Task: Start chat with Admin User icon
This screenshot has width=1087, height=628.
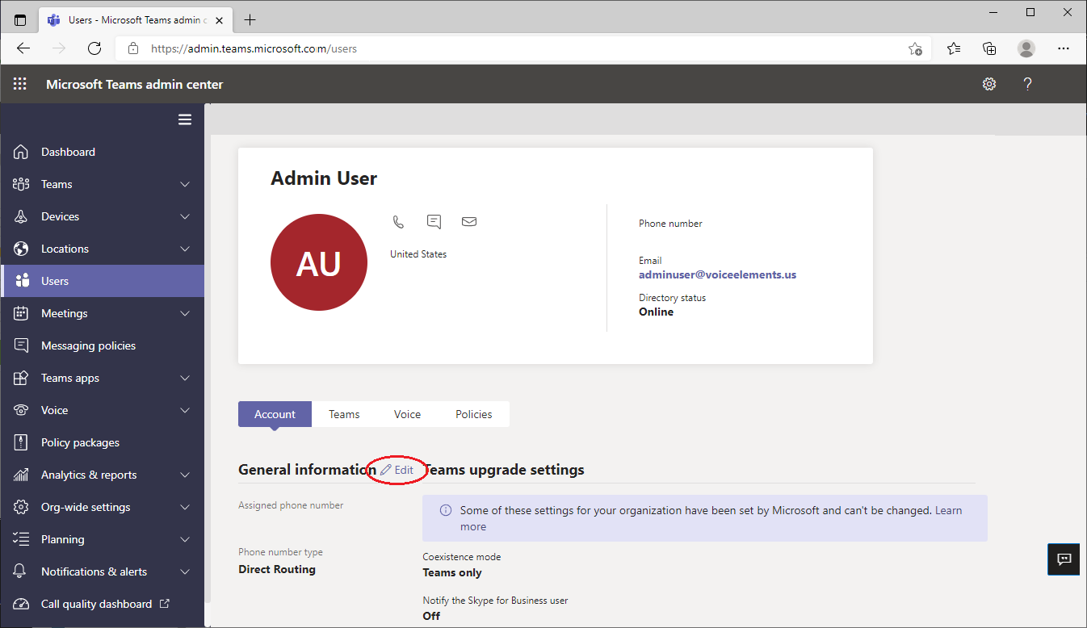Action: (x=434, y=221)
